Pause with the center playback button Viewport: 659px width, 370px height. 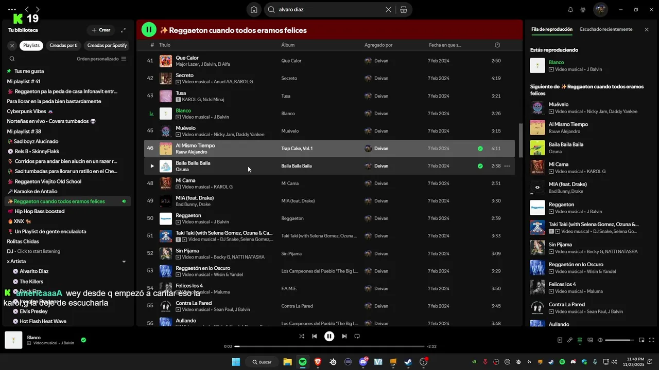tap(329, 336)
